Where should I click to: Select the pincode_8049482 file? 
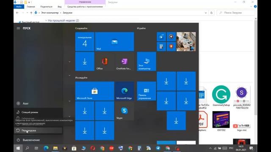coord(242,98)
